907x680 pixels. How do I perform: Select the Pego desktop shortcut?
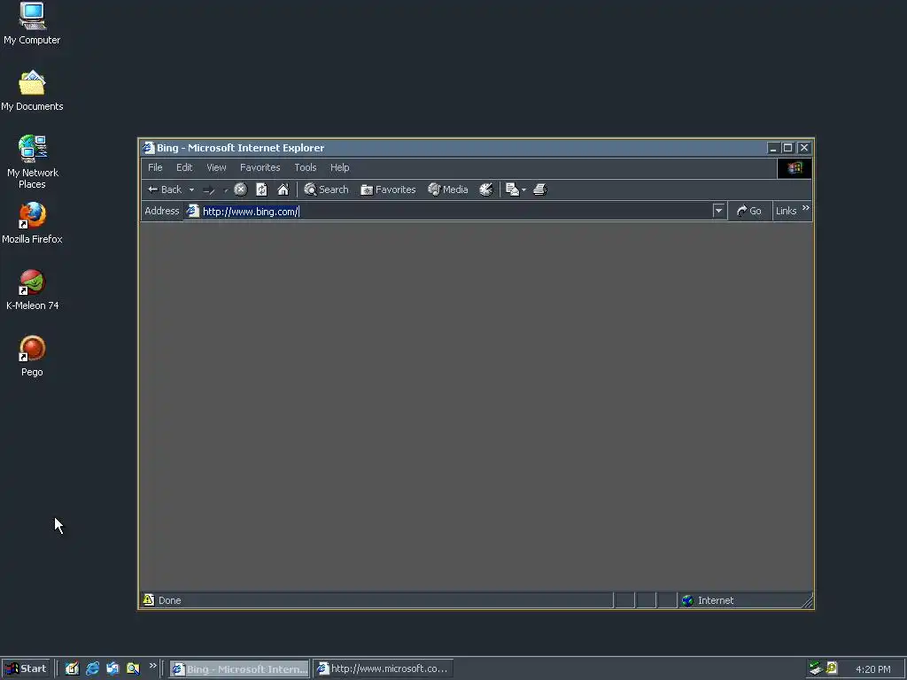click(x=32, y=356)
